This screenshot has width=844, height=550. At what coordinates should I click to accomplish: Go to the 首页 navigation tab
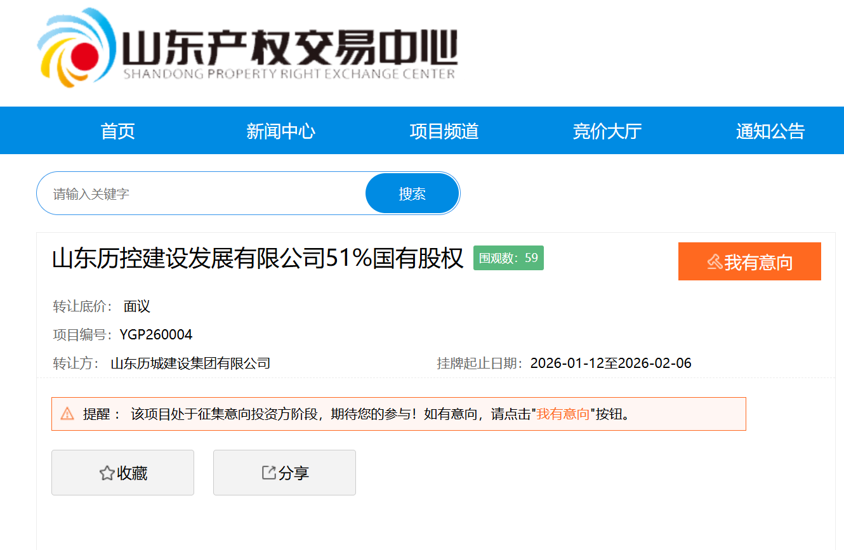coord(118,131)
